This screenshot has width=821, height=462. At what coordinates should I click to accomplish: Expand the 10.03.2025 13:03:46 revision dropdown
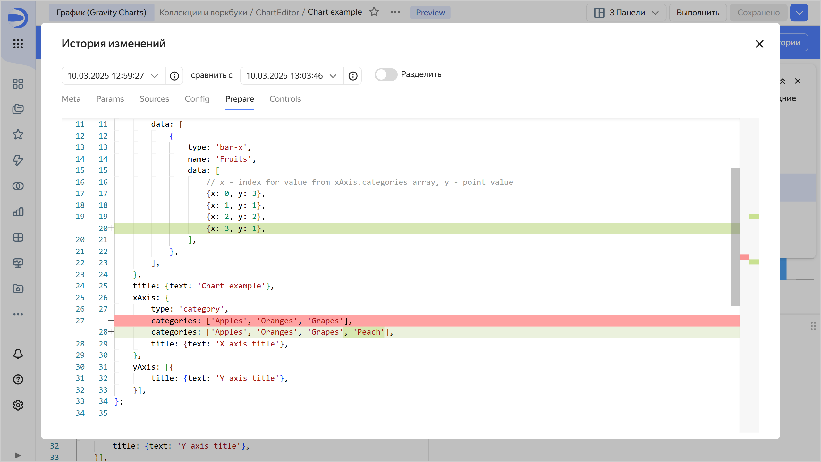point(291,76)
